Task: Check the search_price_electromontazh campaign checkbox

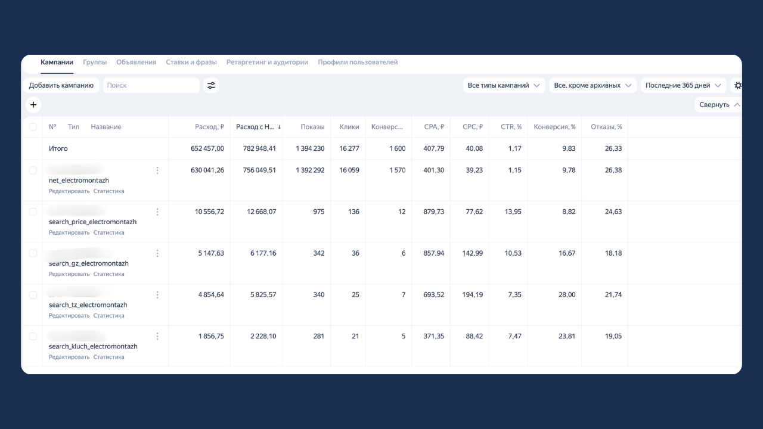Action: coord(33,212)
